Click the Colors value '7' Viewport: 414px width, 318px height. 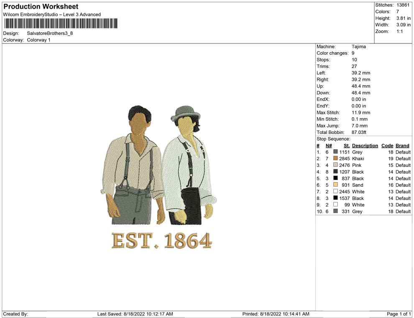(398, 12)
